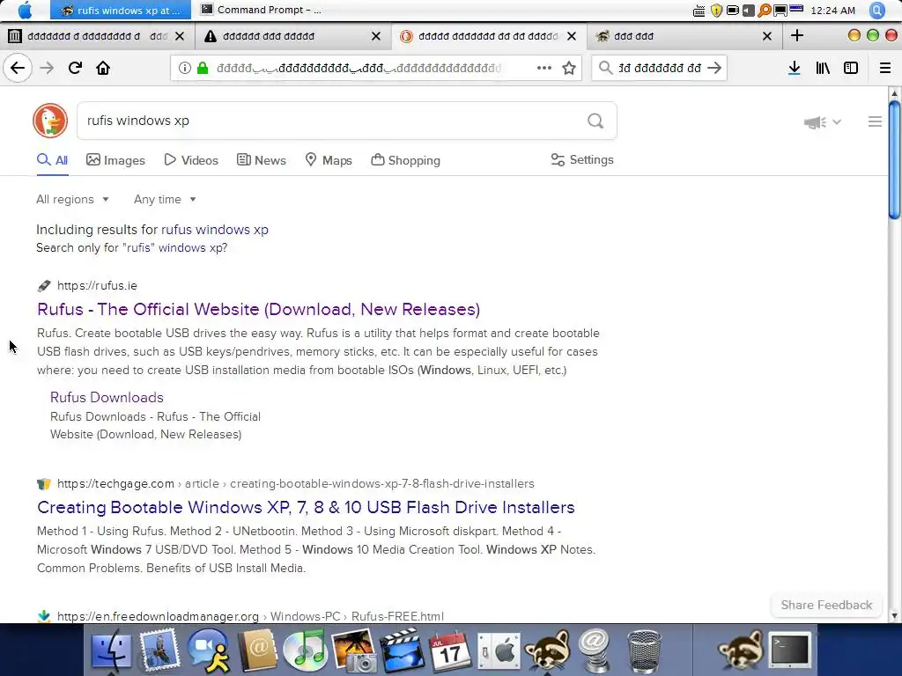902x676 pixels.
Task: Click the speaker volume tray icon
Action: pos(748,11)
